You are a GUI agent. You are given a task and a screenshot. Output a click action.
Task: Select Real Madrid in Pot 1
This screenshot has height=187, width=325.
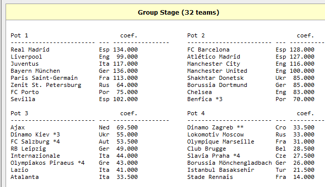click(30, 50)
